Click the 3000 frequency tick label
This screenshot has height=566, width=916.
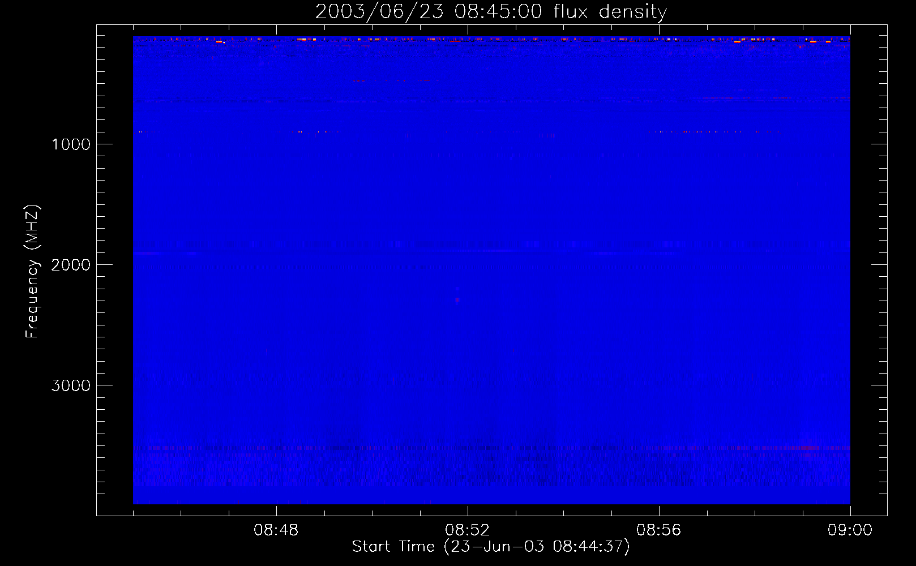71,385
